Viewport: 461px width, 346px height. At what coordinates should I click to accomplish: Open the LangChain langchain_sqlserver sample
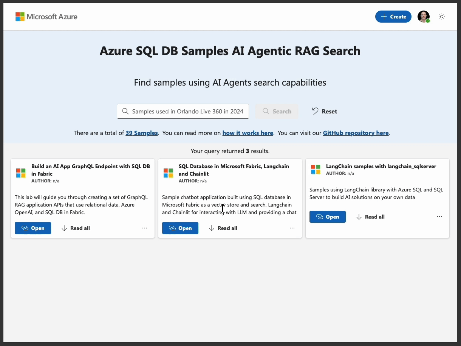tap(328, 217)
